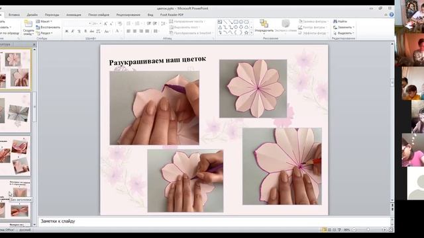The image size is (424, 238).
Task: Click the Восстановить (Reset) button
Action: [48, 27]
